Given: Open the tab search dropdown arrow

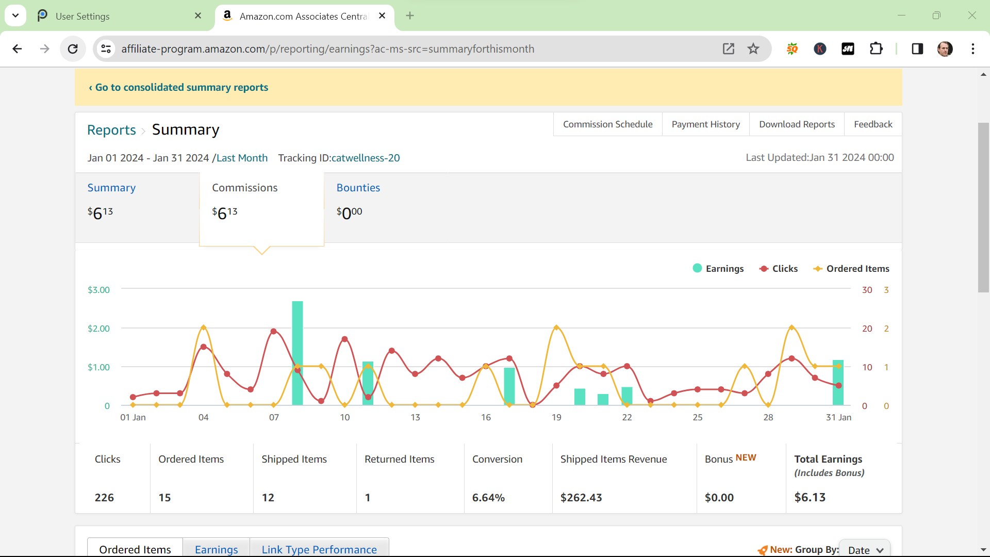Looking at the screenshot, I should pyautogui.click(x=15, y=15).
